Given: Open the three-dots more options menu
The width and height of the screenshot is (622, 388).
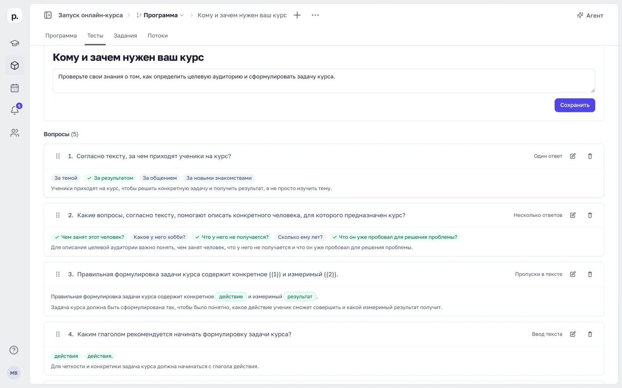Looking at the screenshot, I should 315,15.
